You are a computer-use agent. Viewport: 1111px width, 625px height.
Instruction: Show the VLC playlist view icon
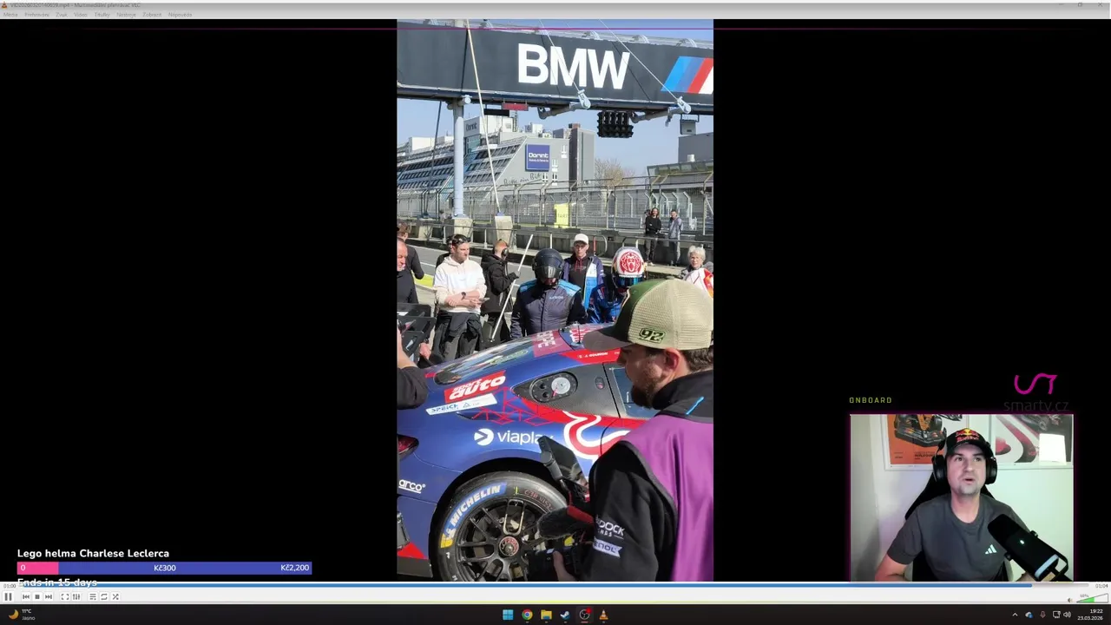pos(92,596)
